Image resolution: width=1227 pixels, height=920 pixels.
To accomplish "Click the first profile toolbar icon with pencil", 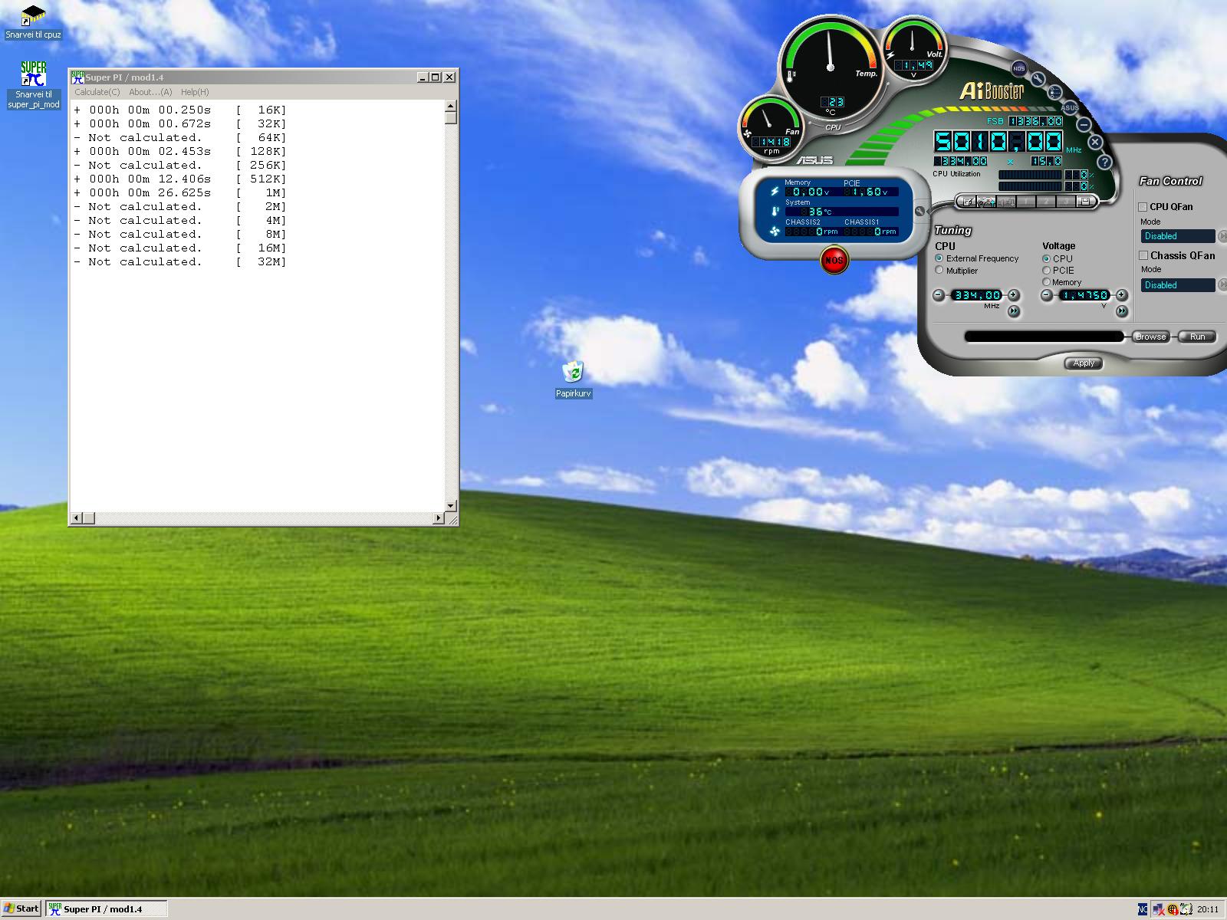I will 968,202.
